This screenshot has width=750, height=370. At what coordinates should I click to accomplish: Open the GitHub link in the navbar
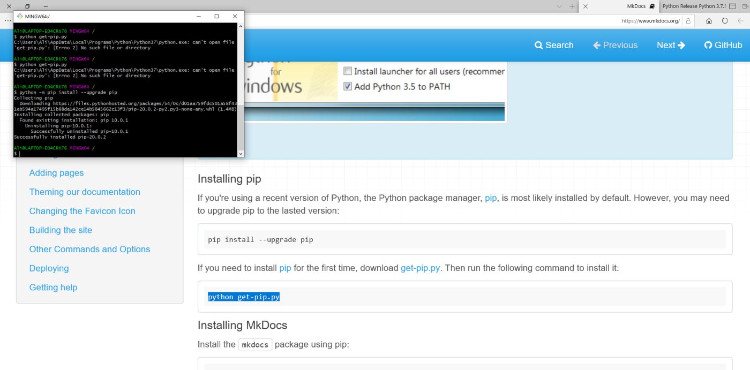[x=723, y=46]
